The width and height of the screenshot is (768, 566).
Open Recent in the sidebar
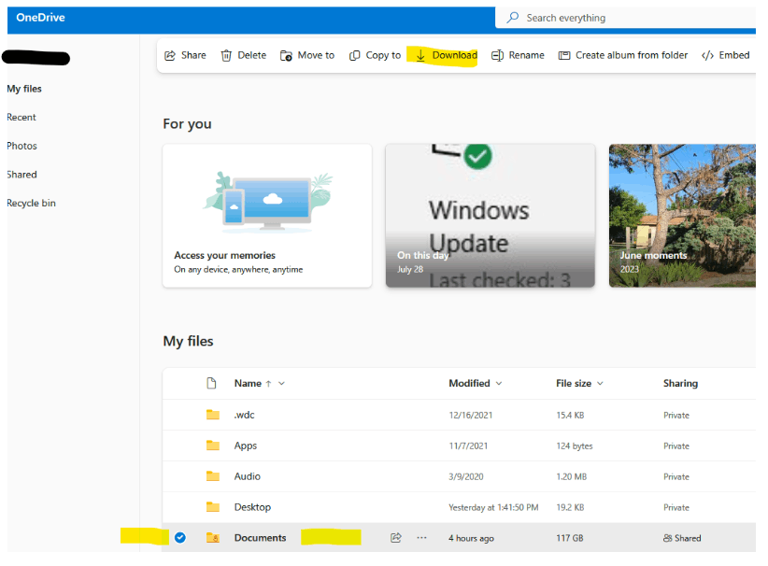[x=21, y=117]
